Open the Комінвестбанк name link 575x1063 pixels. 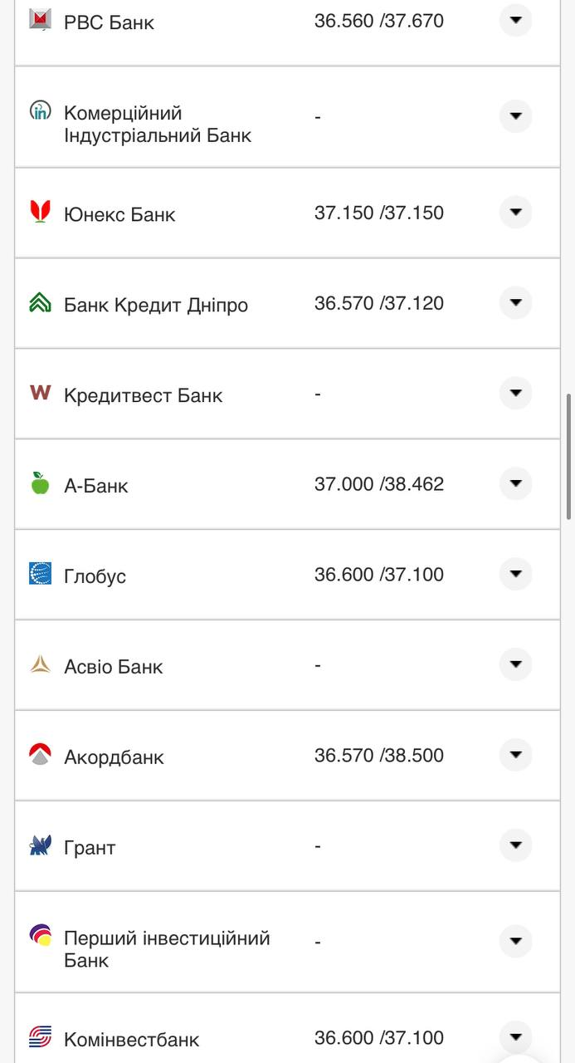click(x=132, y=1039)
